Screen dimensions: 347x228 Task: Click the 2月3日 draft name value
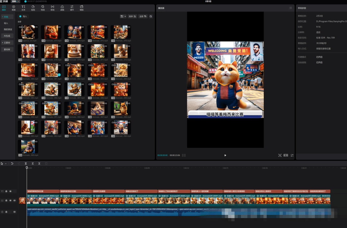319,16
